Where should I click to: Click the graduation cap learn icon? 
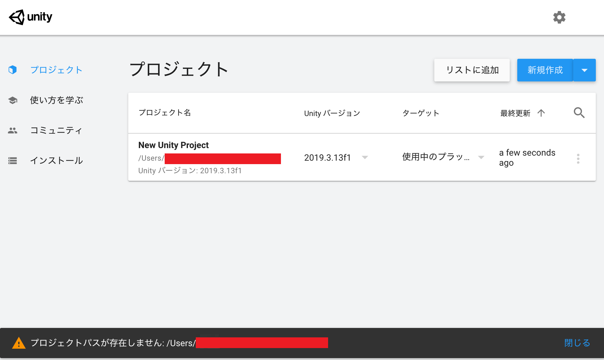(13, 100)
